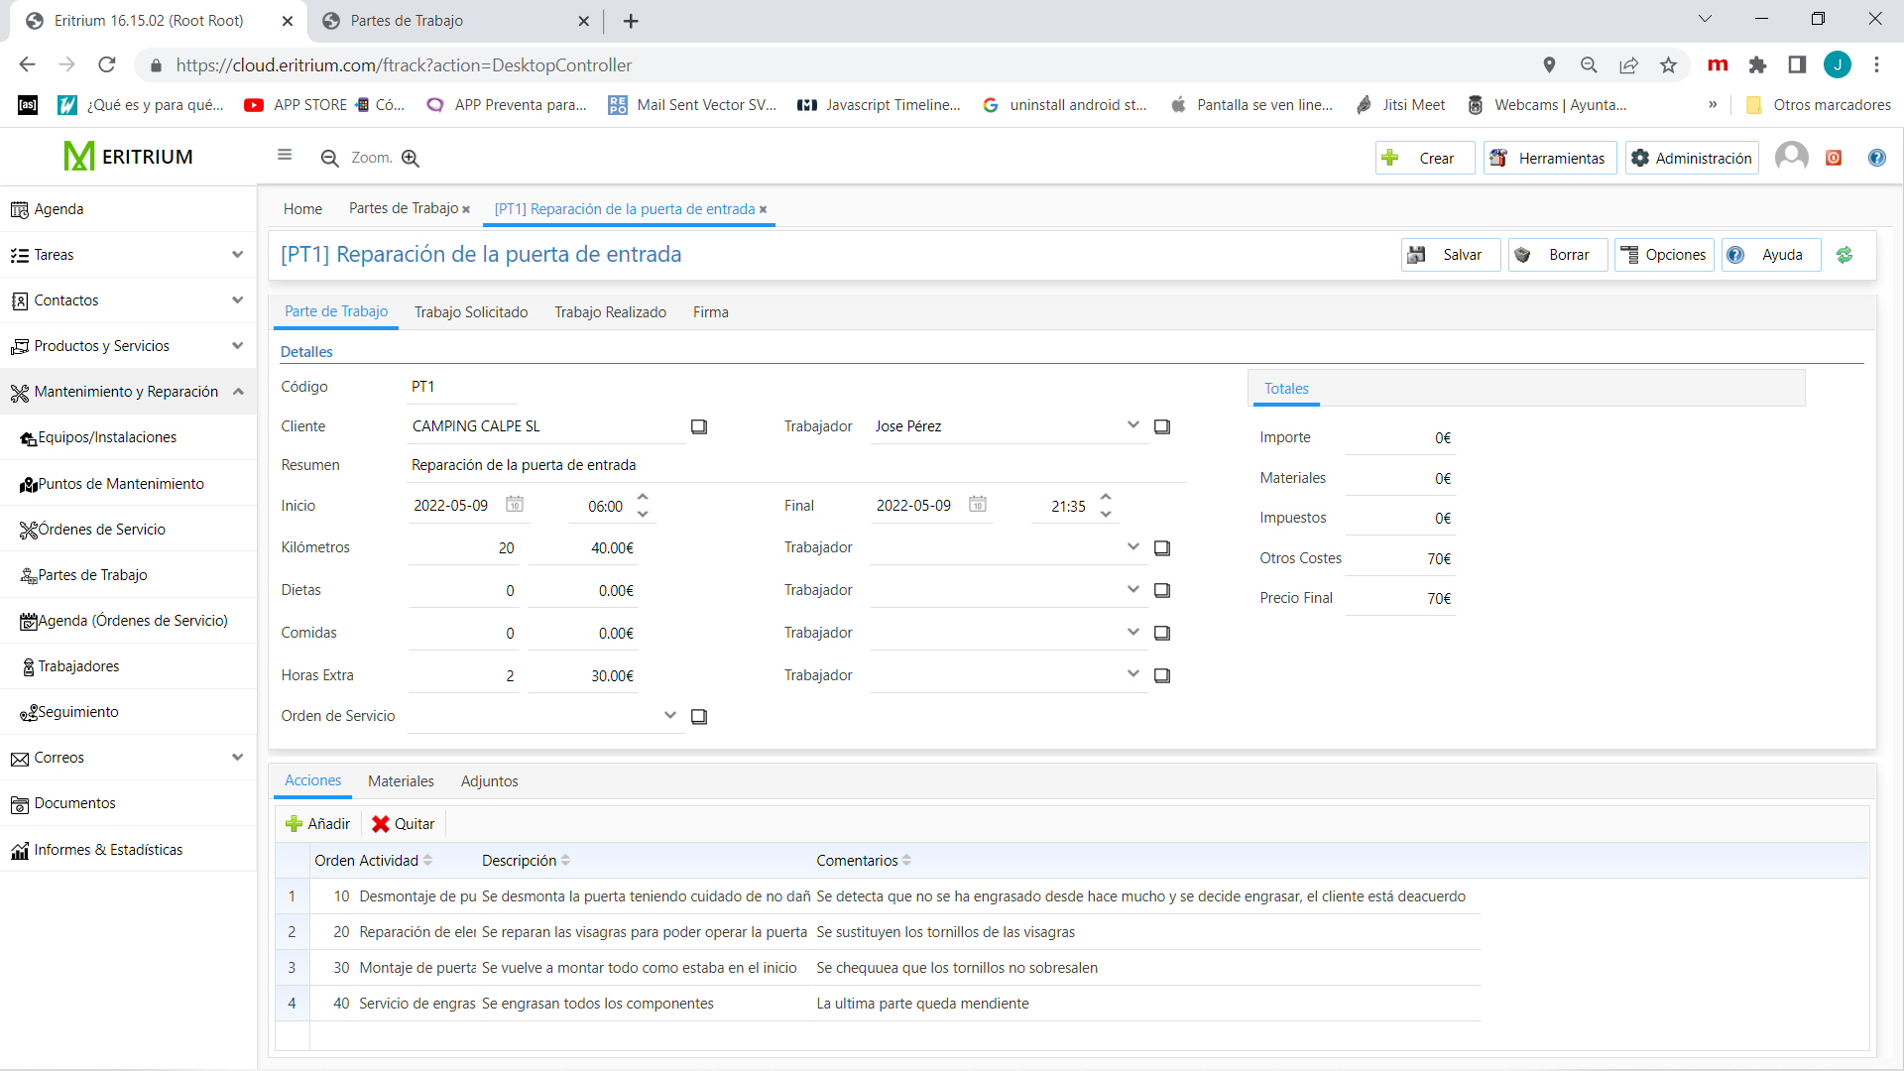Open the Trabajador dropdown in the Kilómetros row
Image resolution: width=1904 pixels, height=1071 pixels.
pyautogui.click(x=1132, y=546)
